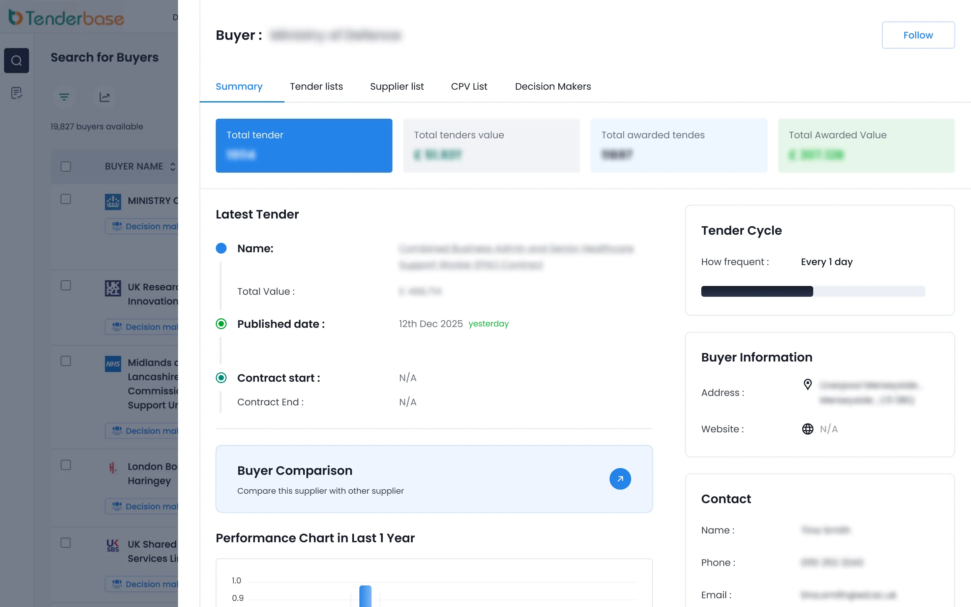Click the website globe icon

point(808,429)
